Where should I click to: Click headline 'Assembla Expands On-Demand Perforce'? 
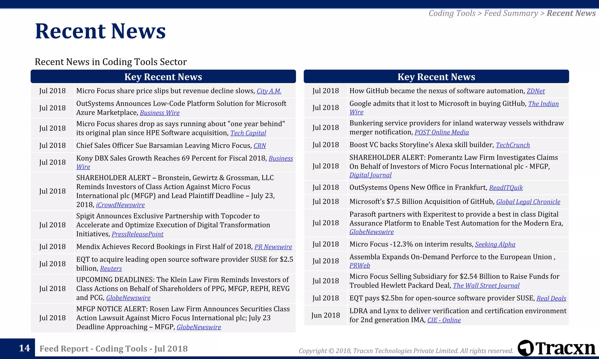pos(452,257)
